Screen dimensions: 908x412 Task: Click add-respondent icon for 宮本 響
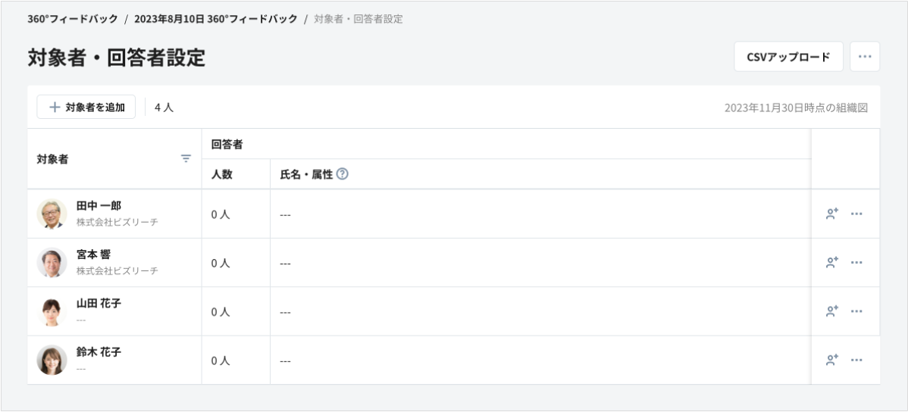[831, 262]
